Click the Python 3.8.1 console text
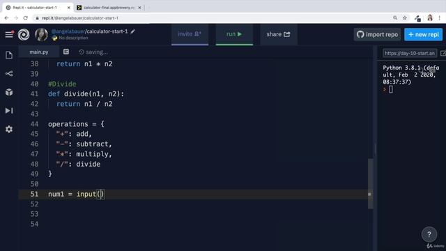This screenshot has width=446, height=251. 410,75
